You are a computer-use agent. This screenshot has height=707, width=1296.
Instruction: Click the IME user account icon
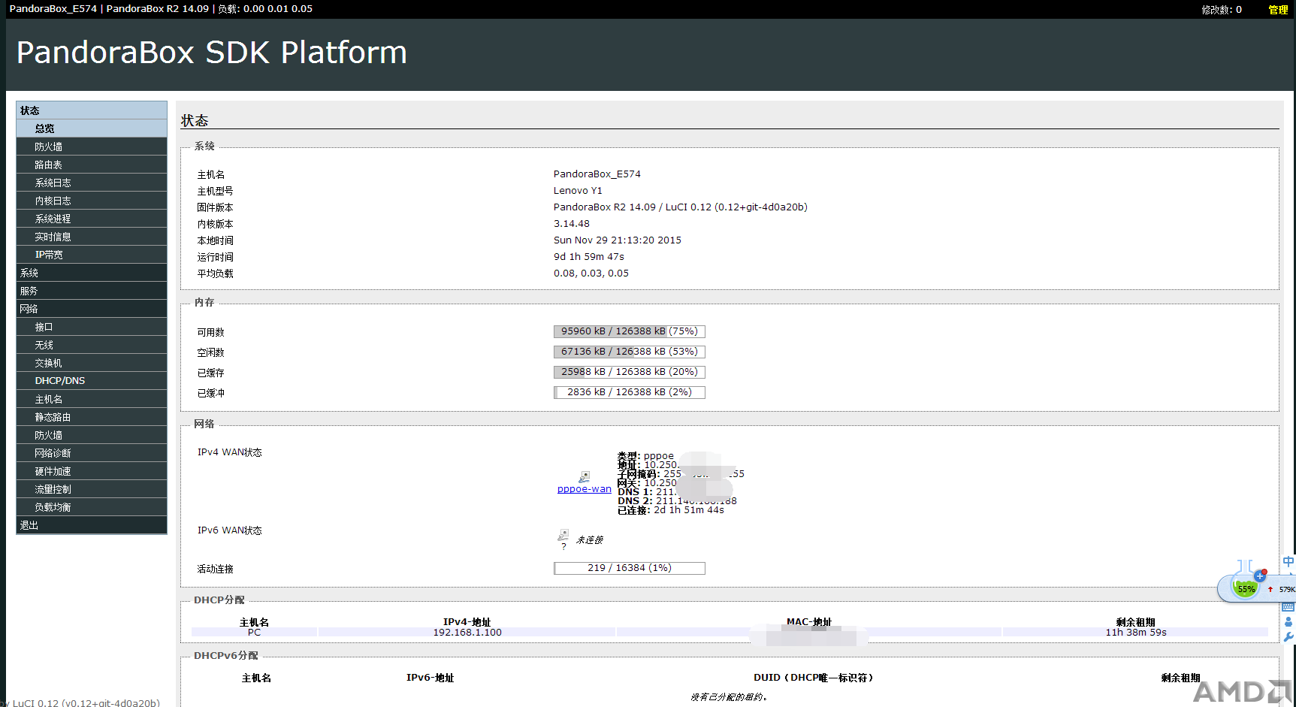1288,621
